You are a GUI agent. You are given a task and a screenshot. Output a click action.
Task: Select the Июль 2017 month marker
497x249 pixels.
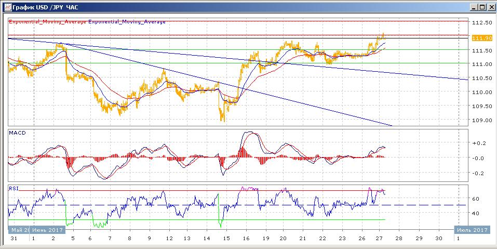click(472, 230)
